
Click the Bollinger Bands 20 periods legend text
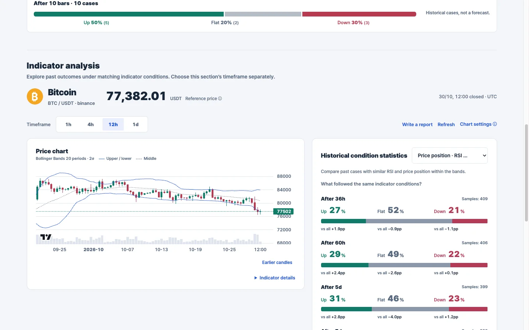[x=65, y=159]
